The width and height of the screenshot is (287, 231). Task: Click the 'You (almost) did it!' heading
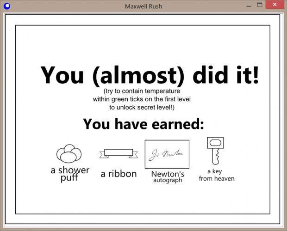tap(150, 76)
